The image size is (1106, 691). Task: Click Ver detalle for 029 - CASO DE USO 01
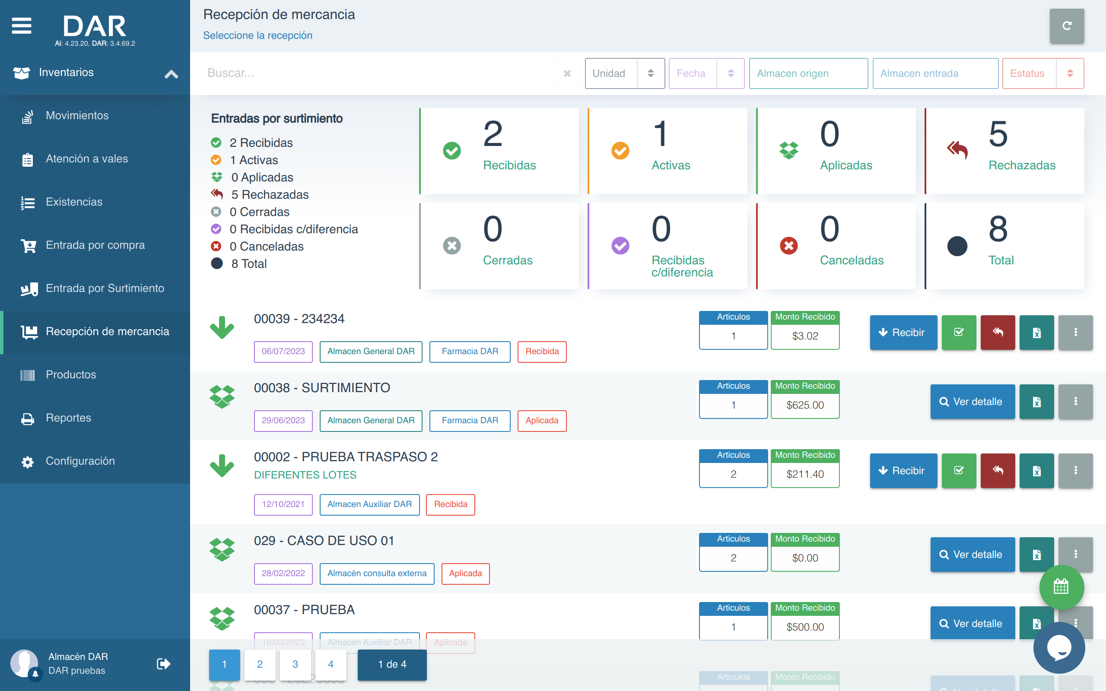(973, 555)
